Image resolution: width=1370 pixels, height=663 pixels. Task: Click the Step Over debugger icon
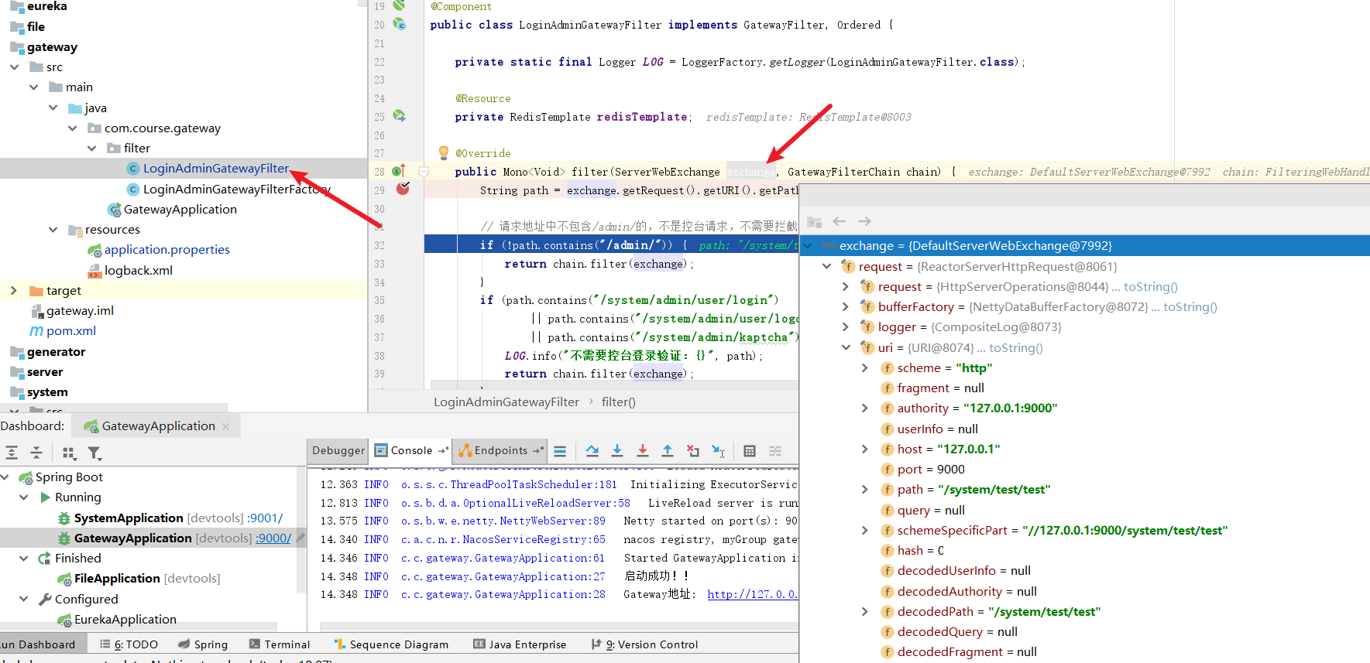(x=592, y=451)
